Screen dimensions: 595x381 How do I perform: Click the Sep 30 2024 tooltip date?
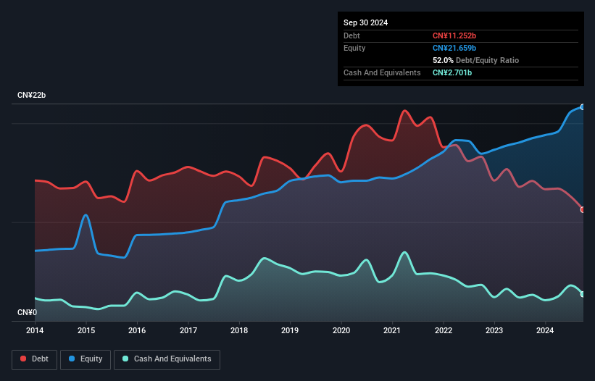click(365, 22)
